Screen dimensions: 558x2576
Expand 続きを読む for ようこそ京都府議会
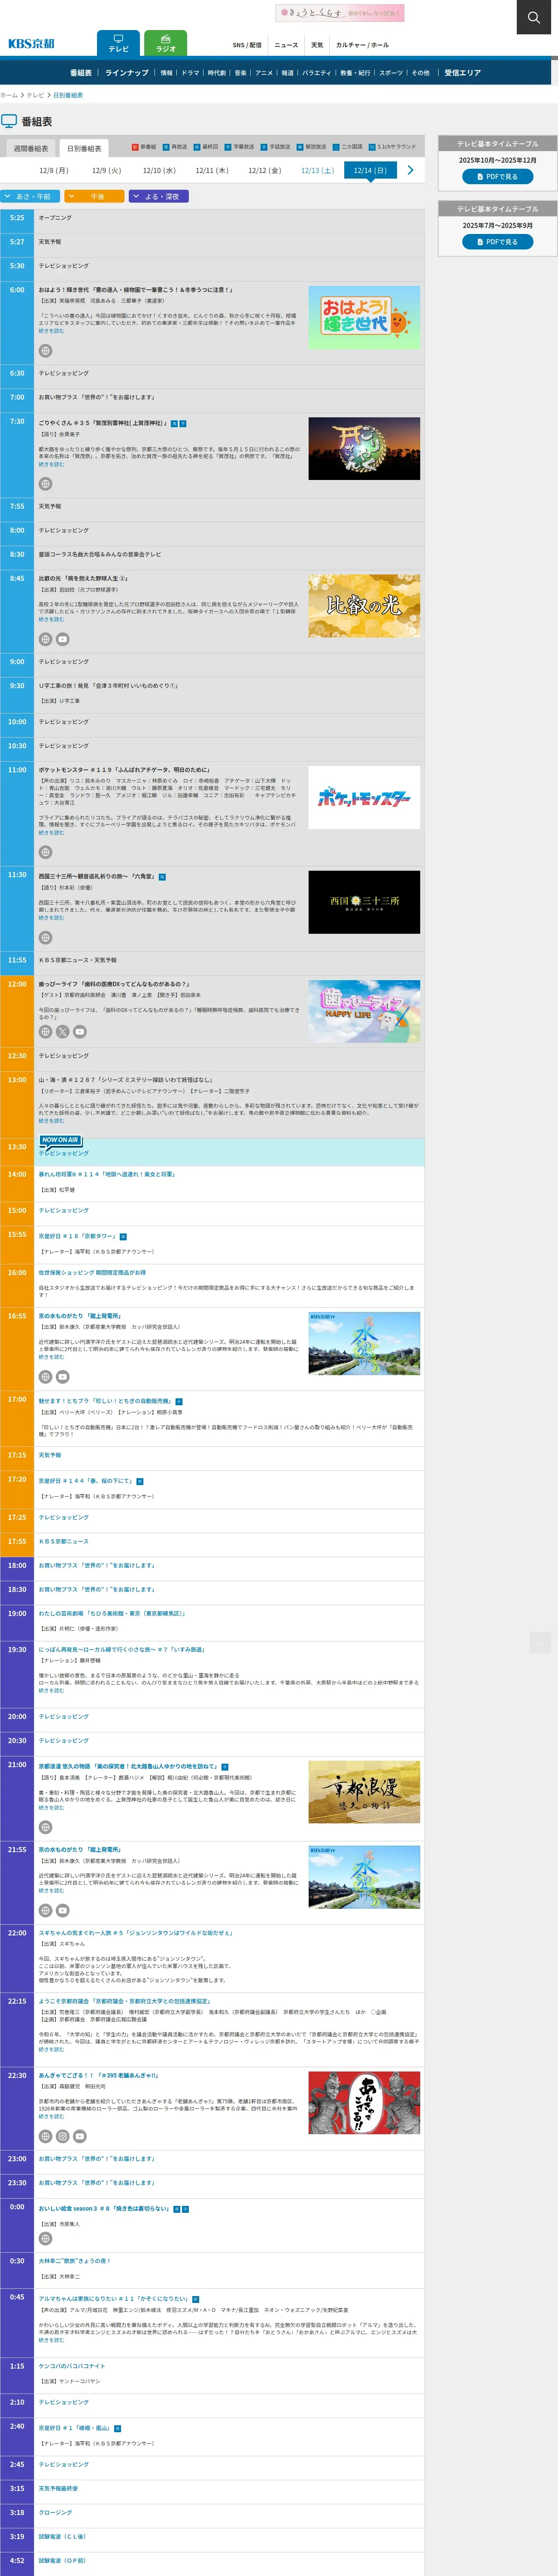tap(51, 2049)
